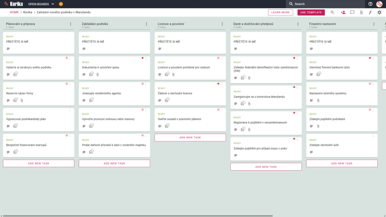Viewport: 386px width, 217px height.
Task: Add new task in Zakládání podniků
Action: (115, 164)
